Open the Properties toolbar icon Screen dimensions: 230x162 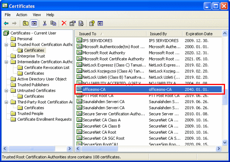coord(72,23)
